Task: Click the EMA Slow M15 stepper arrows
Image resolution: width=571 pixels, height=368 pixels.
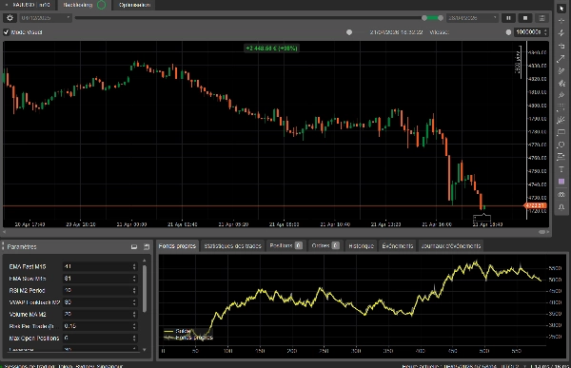Action: click(134, 279)
